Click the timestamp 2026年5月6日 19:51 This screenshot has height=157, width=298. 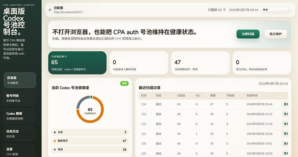(260, 144)
